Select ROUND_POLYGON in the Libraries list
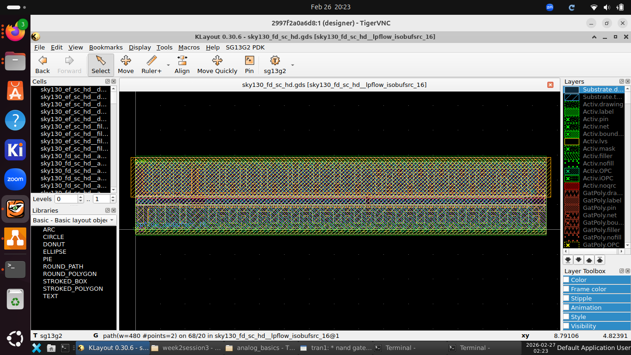The width and height of the screenshot is (631, 355). point(70,274)
